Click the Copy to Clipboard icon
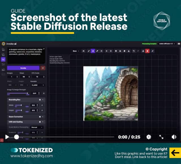The image size is (181, 164). pyautogui.click(x=124, y=51)
